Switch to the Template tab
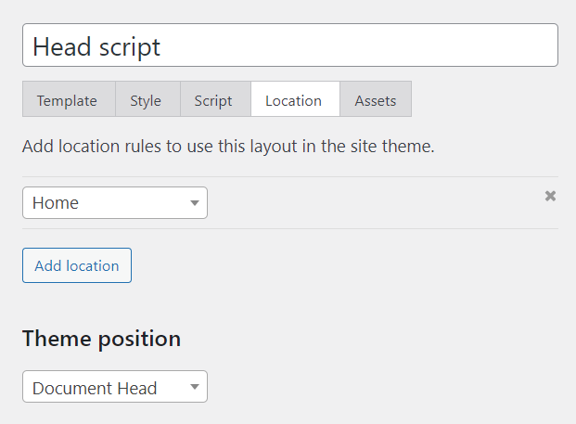The height and width of the screenshot is (424, 576). [68, 100]
